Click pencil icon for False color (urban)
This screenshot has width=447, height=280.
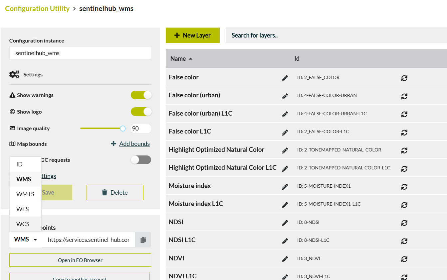click(285, 96)
